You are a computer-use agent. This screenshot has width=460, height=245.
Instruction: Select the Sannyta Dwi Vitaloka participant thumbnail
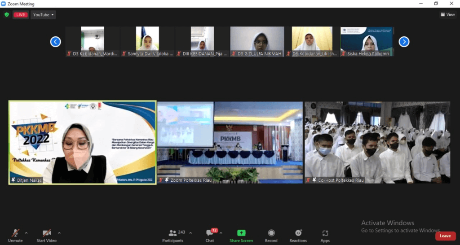coord(147,41)
